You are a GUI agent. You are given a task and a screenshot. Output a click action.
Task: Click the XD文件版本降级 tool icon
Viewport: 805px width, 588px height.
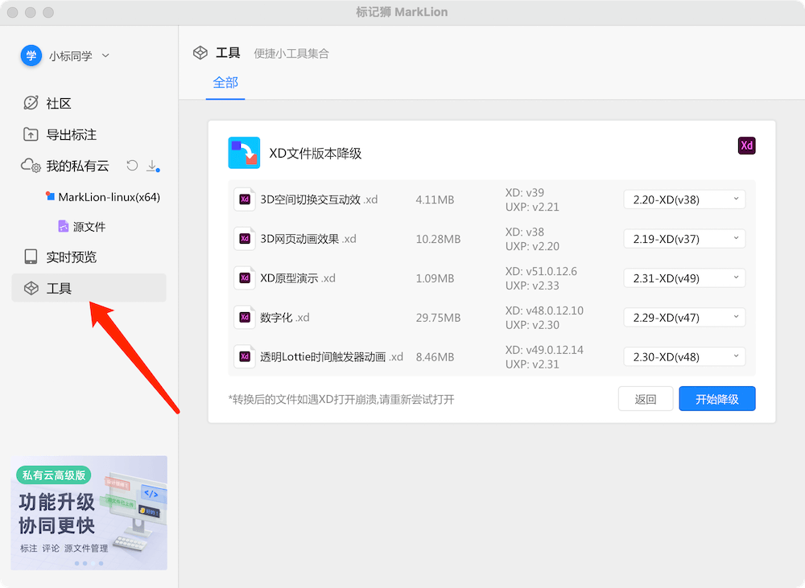click(244, 153)
